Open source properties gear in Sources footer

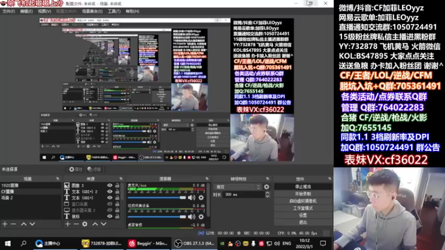pyautogui.click(x=85, y=224)
